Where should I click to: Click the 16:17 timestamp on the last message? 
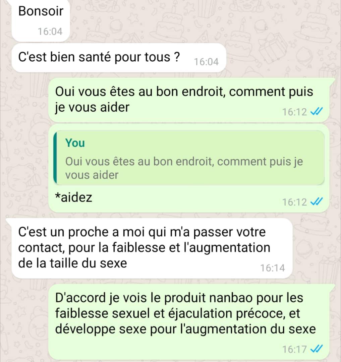(294, 349)
